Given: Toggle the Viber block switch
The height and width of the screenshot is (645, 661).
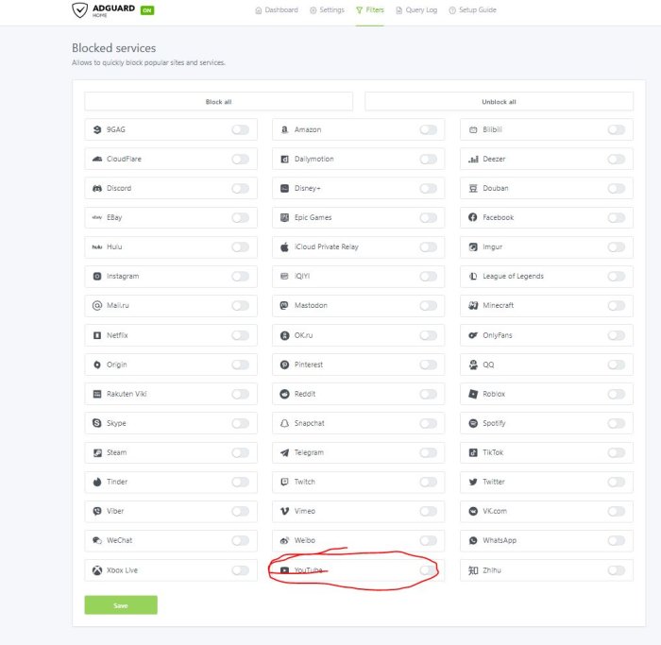Looking at the screenshot, I should pos(240,511).
